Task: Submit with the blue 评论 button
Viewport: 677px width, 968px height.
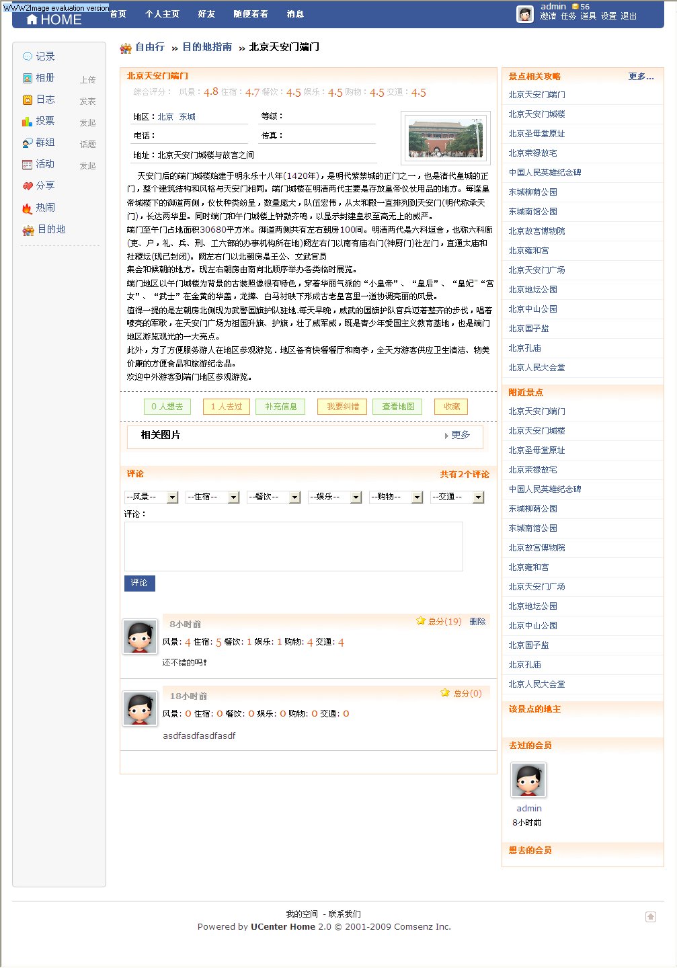Action: [140, 583]
